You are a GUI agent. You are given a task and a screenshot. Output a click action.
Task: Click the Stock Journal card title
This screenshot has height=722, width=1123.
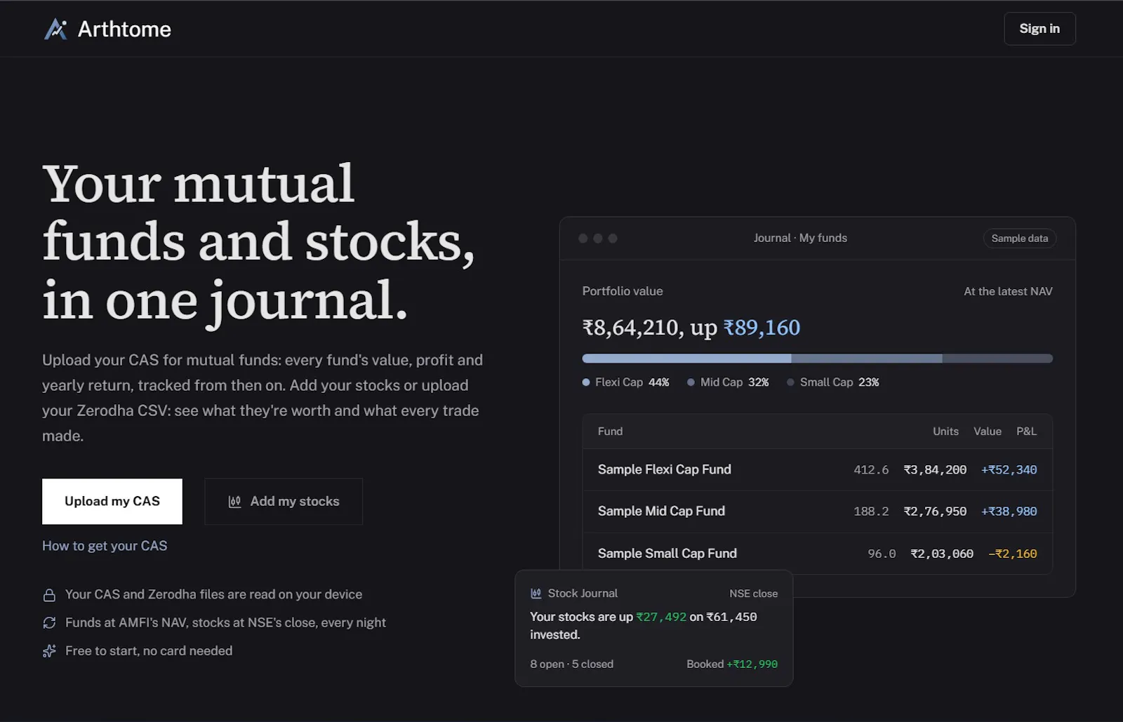tap(583, 594)
